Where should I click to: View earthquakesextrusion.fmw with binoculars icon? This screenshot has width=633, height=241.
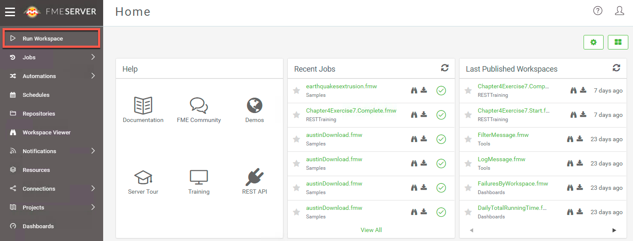pos(414,90)
